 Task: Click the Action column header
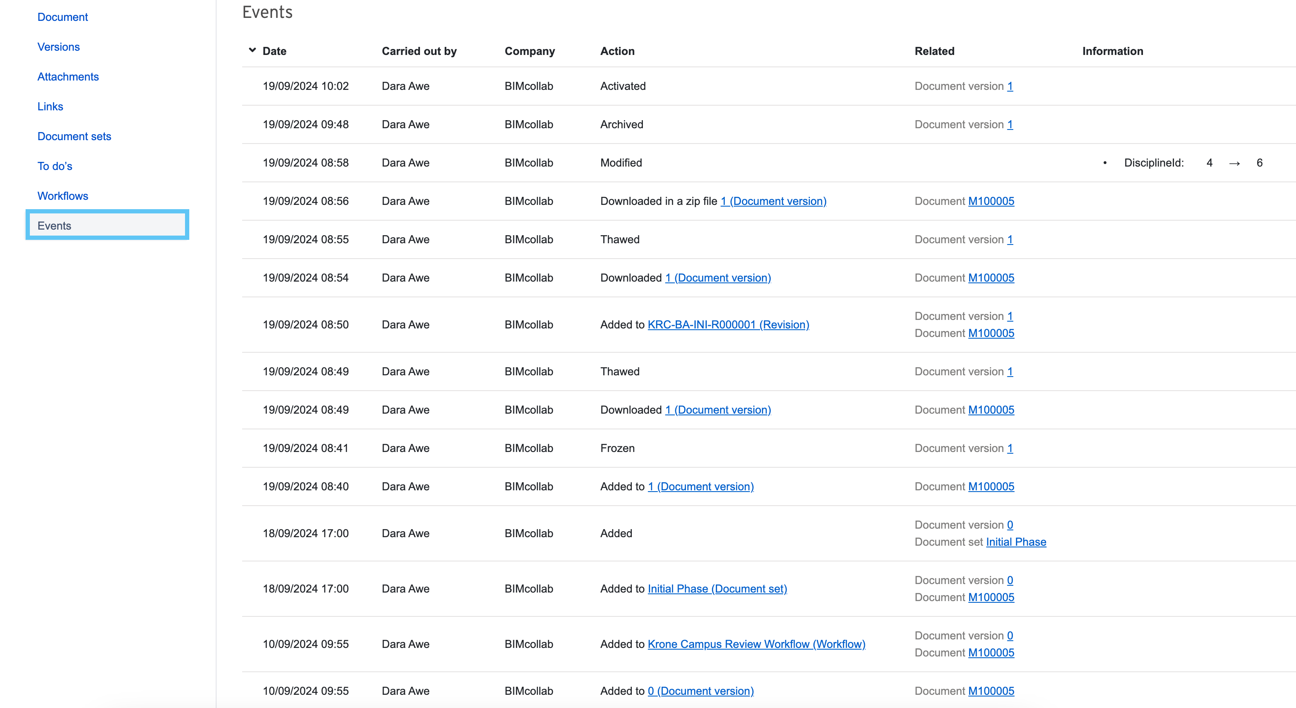tap(617, 51)
